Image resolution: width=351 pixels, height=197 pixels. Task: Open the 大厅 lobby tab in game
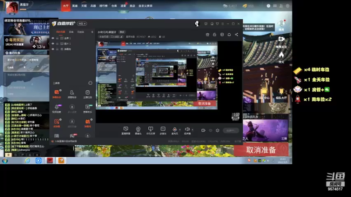65,6
